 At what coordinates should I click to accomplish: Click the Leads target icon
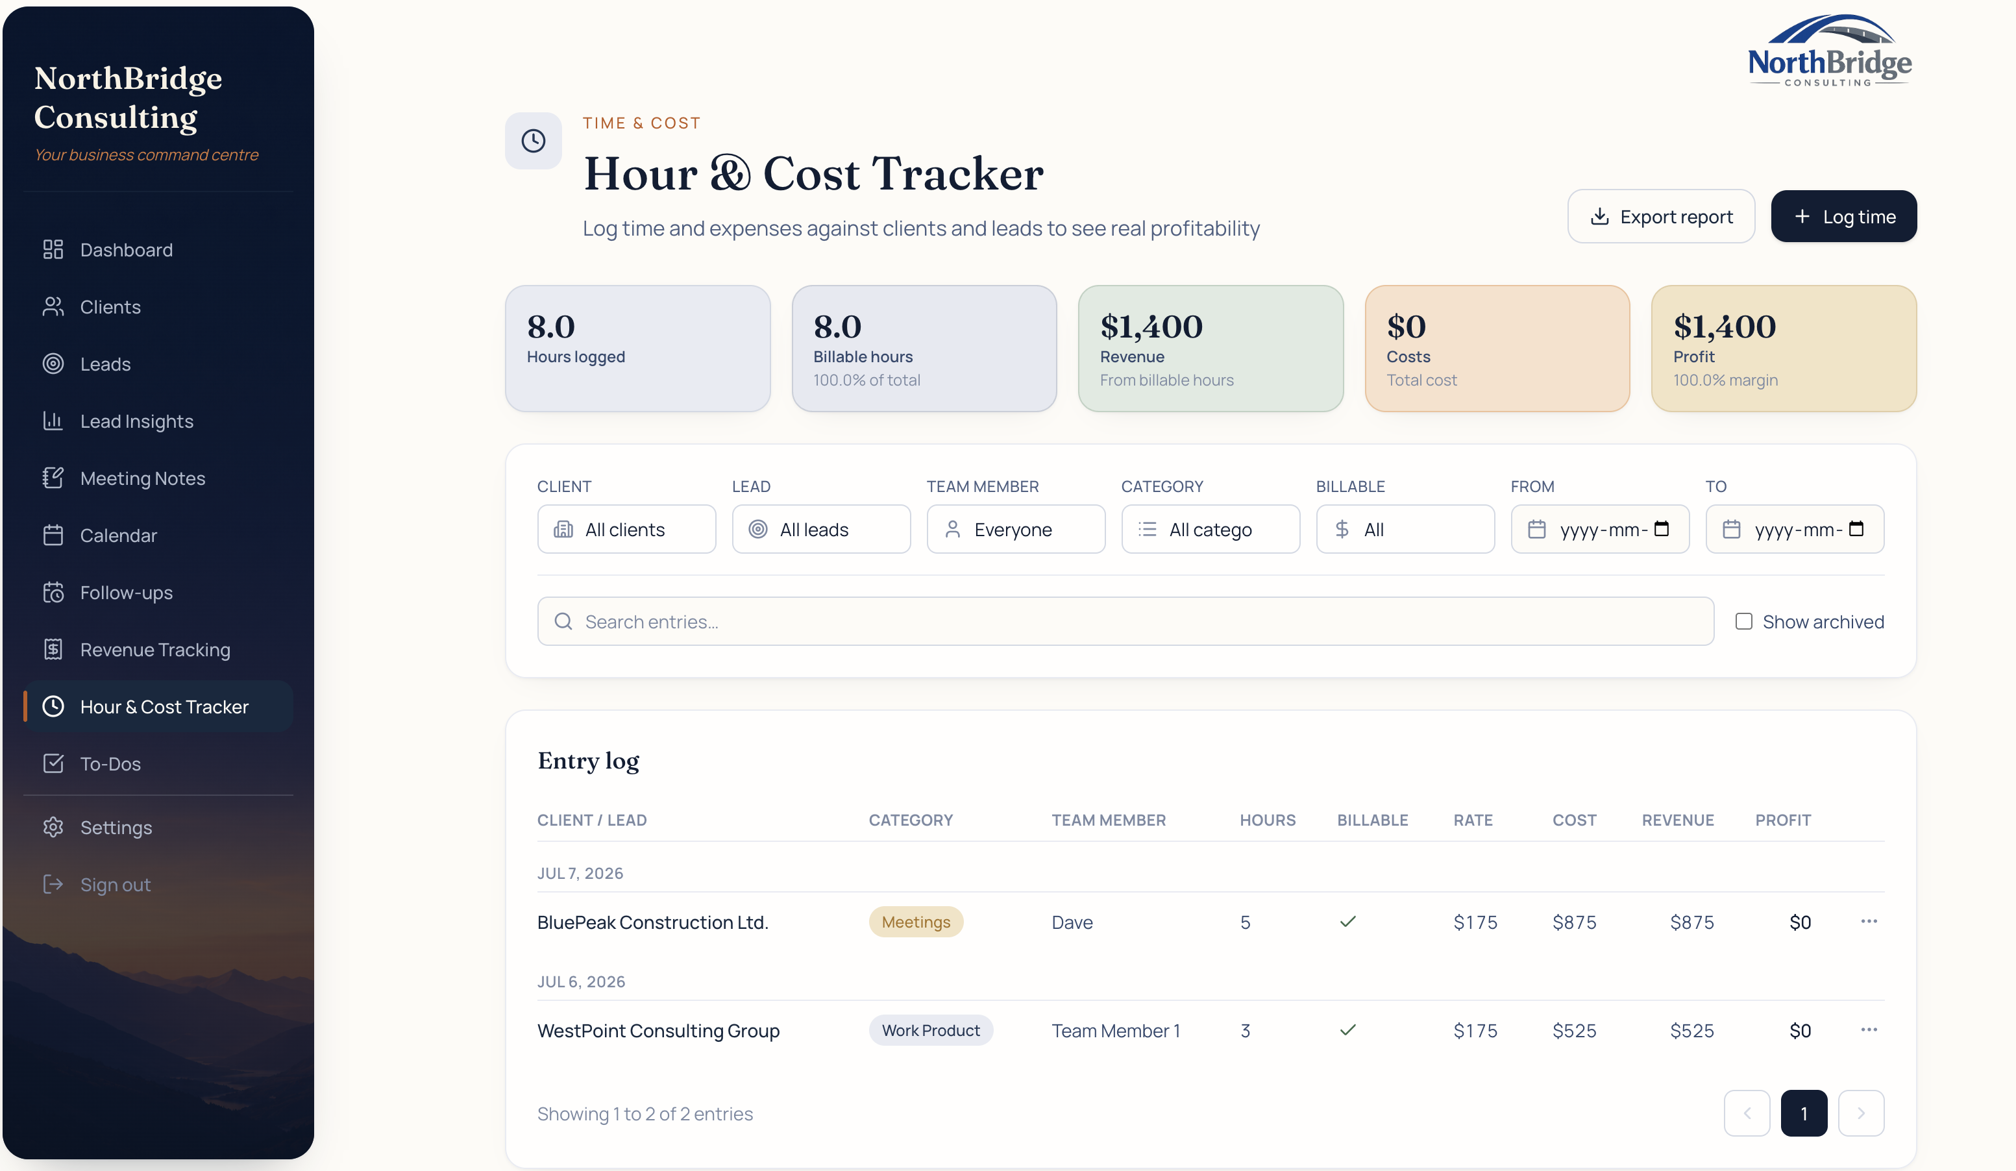53,364
